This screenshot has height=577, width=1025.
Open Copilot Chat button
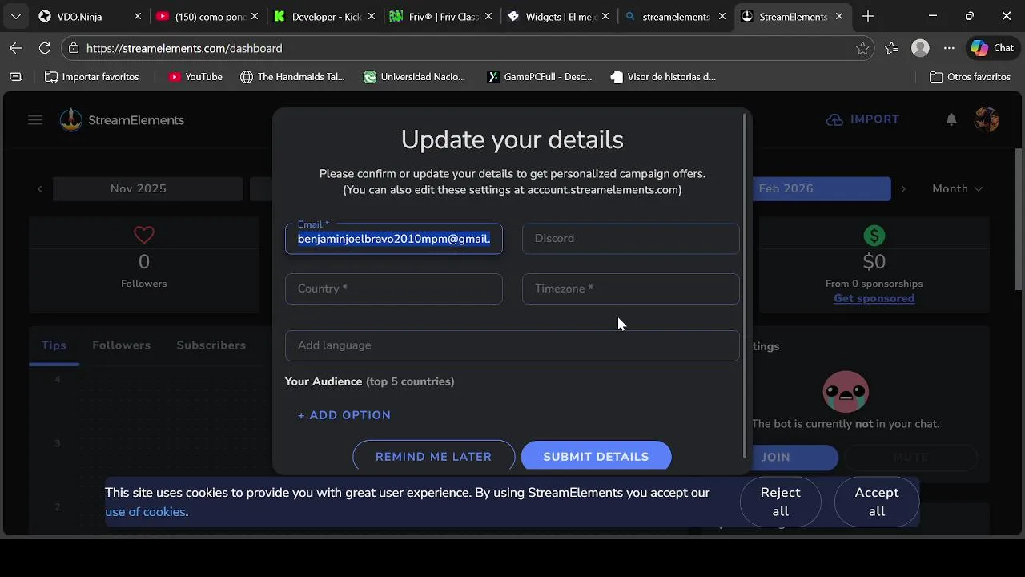pos(992,48)
